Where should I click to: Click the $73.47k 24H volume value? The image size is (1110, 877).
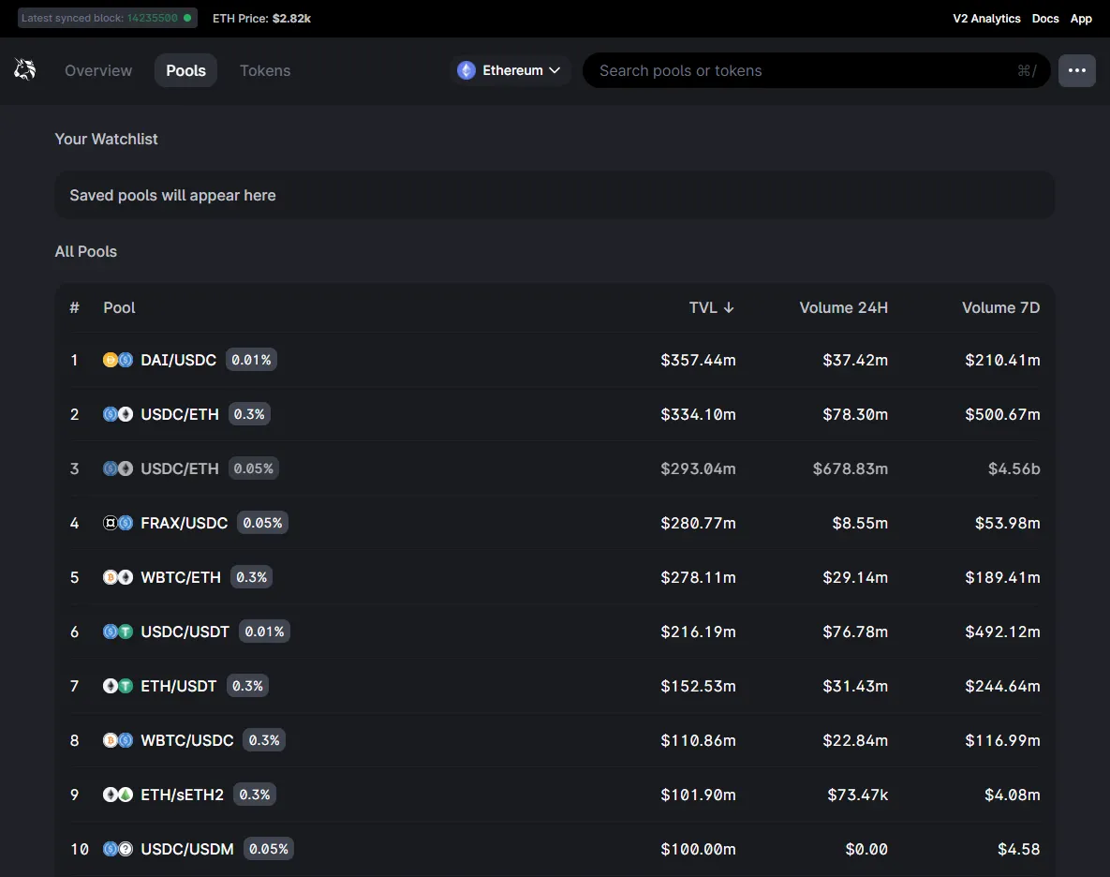857,795
